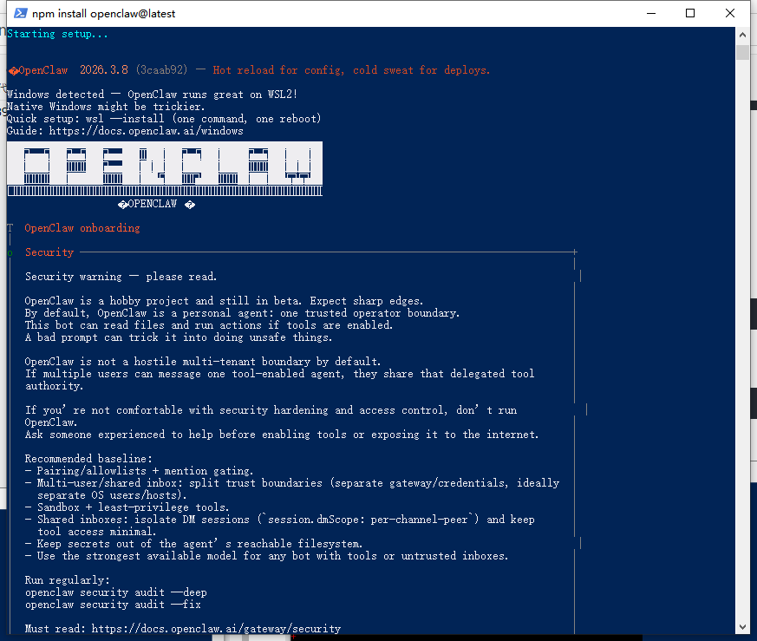
Task: Maximize the npm install window
Action: [690, 13]
